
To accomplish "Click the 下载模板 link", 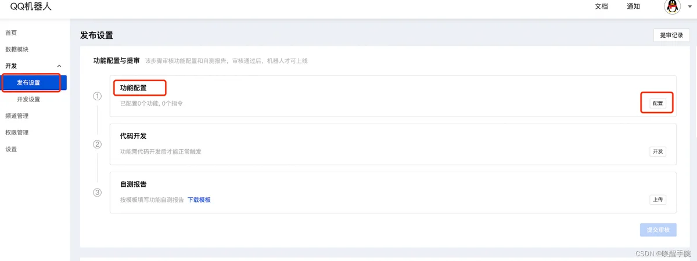I will pyautogui.click(x=199, y=200).
